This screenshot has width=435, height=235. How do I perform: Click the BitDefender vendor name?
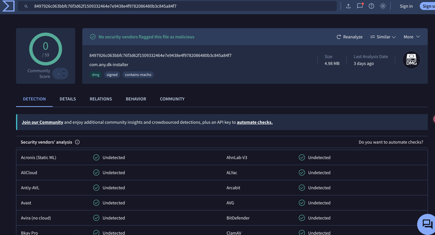point(238,218)
